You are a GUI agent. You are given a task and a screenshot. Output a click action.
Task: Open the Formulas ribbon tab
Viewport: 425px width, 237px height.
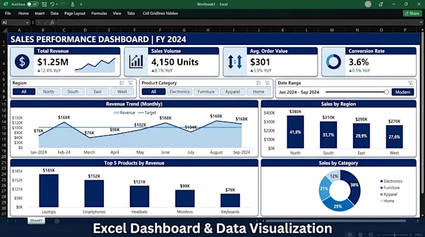pyautogui.click(x=99, y=13)
